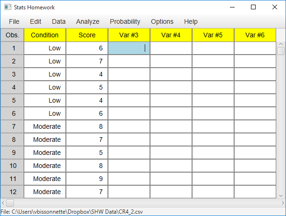
Task: Click Score value 8 in row 10
Action: (87, 166)
